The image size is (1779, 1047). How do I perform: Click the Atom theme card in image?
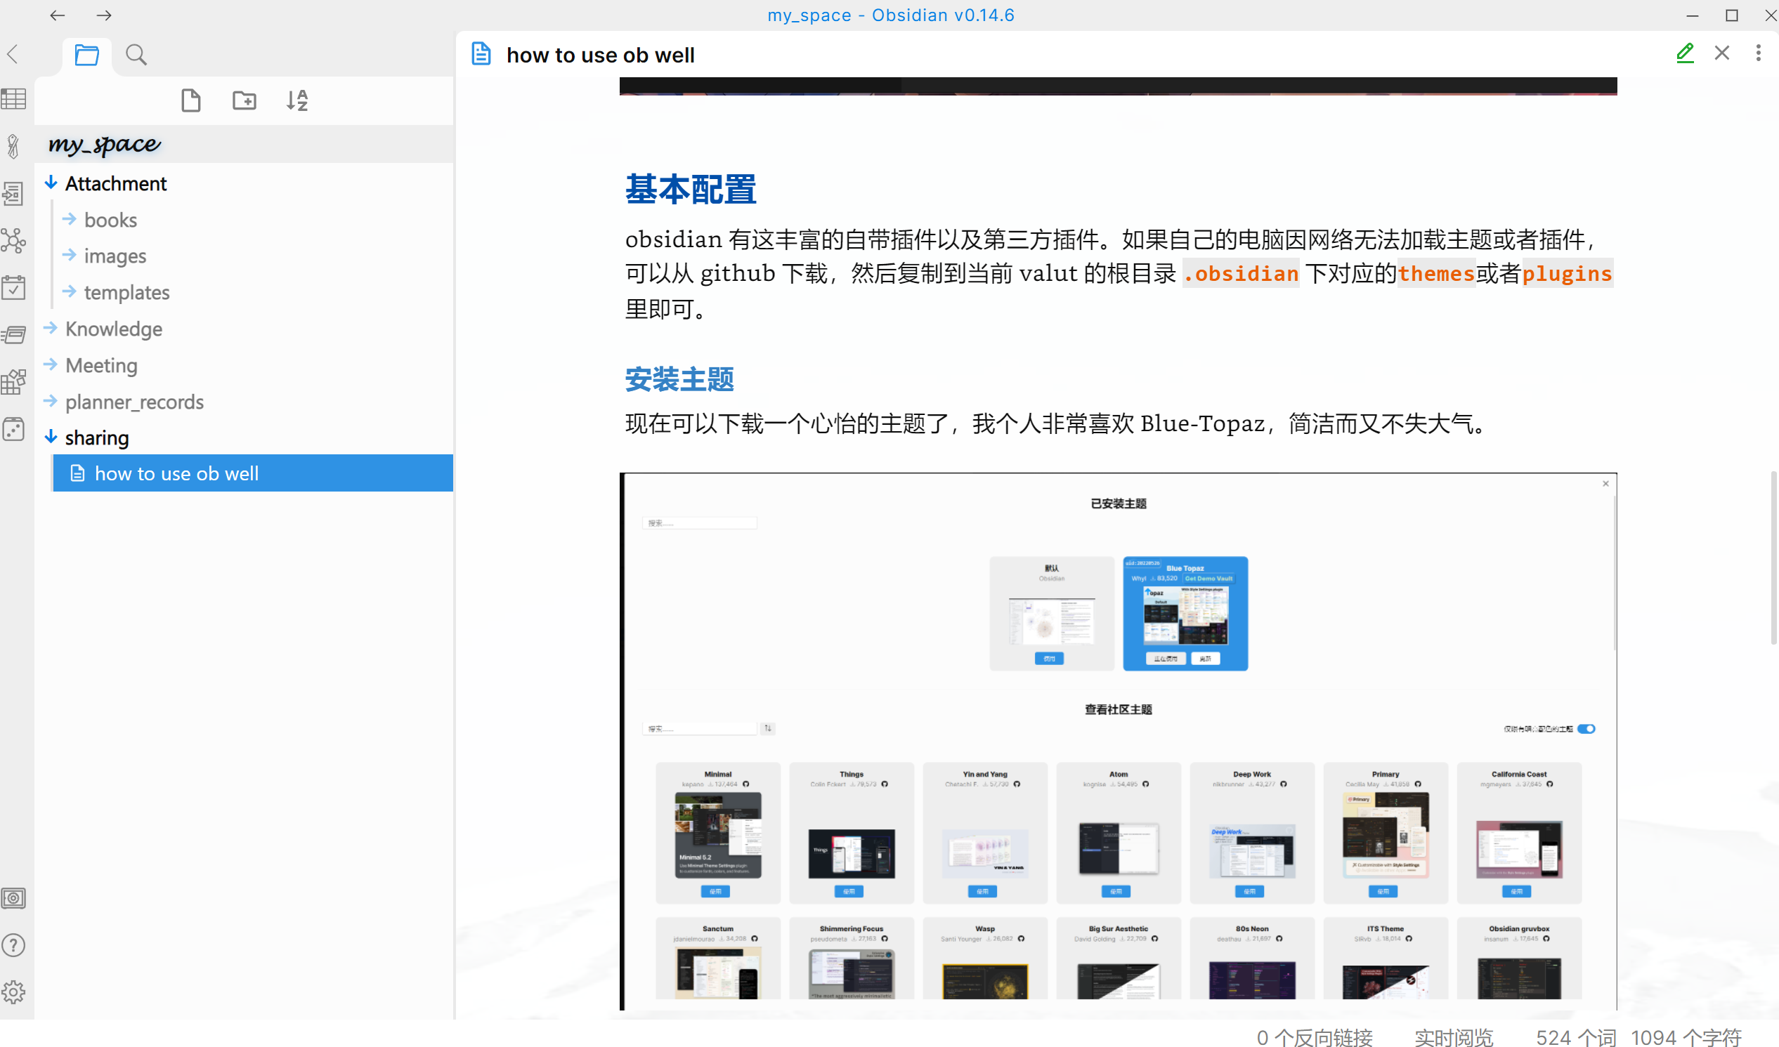[x=1119, y=833]
